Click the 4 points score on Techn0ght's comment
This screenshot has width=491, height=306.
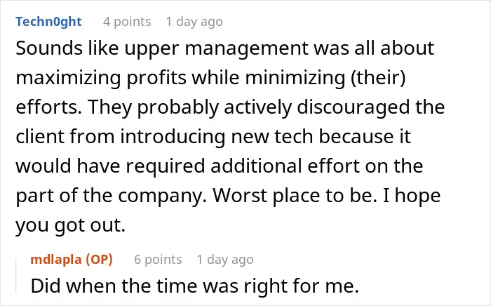click(x=127, y=22)
